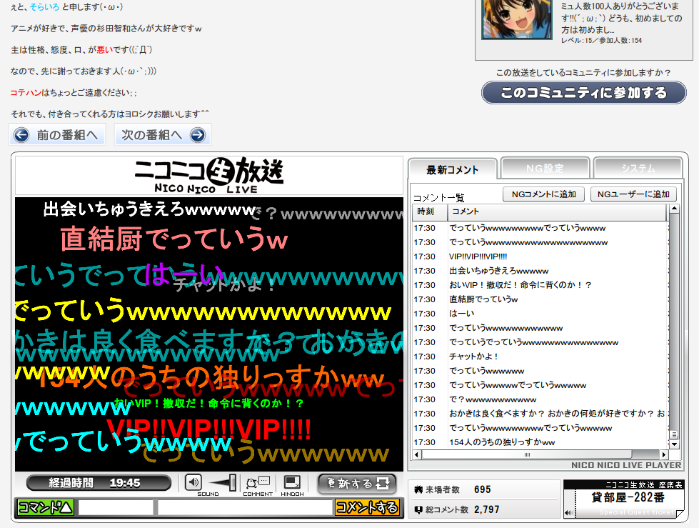Click the total comments value 2,797
Image resolution: width=699 pixels, height=528 pixels.
(487, 509)
